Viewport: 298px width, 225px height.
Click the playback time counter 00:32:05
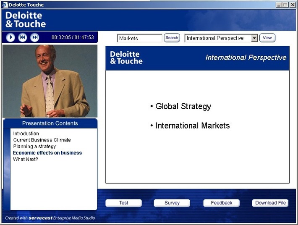[x=61, y=37]
